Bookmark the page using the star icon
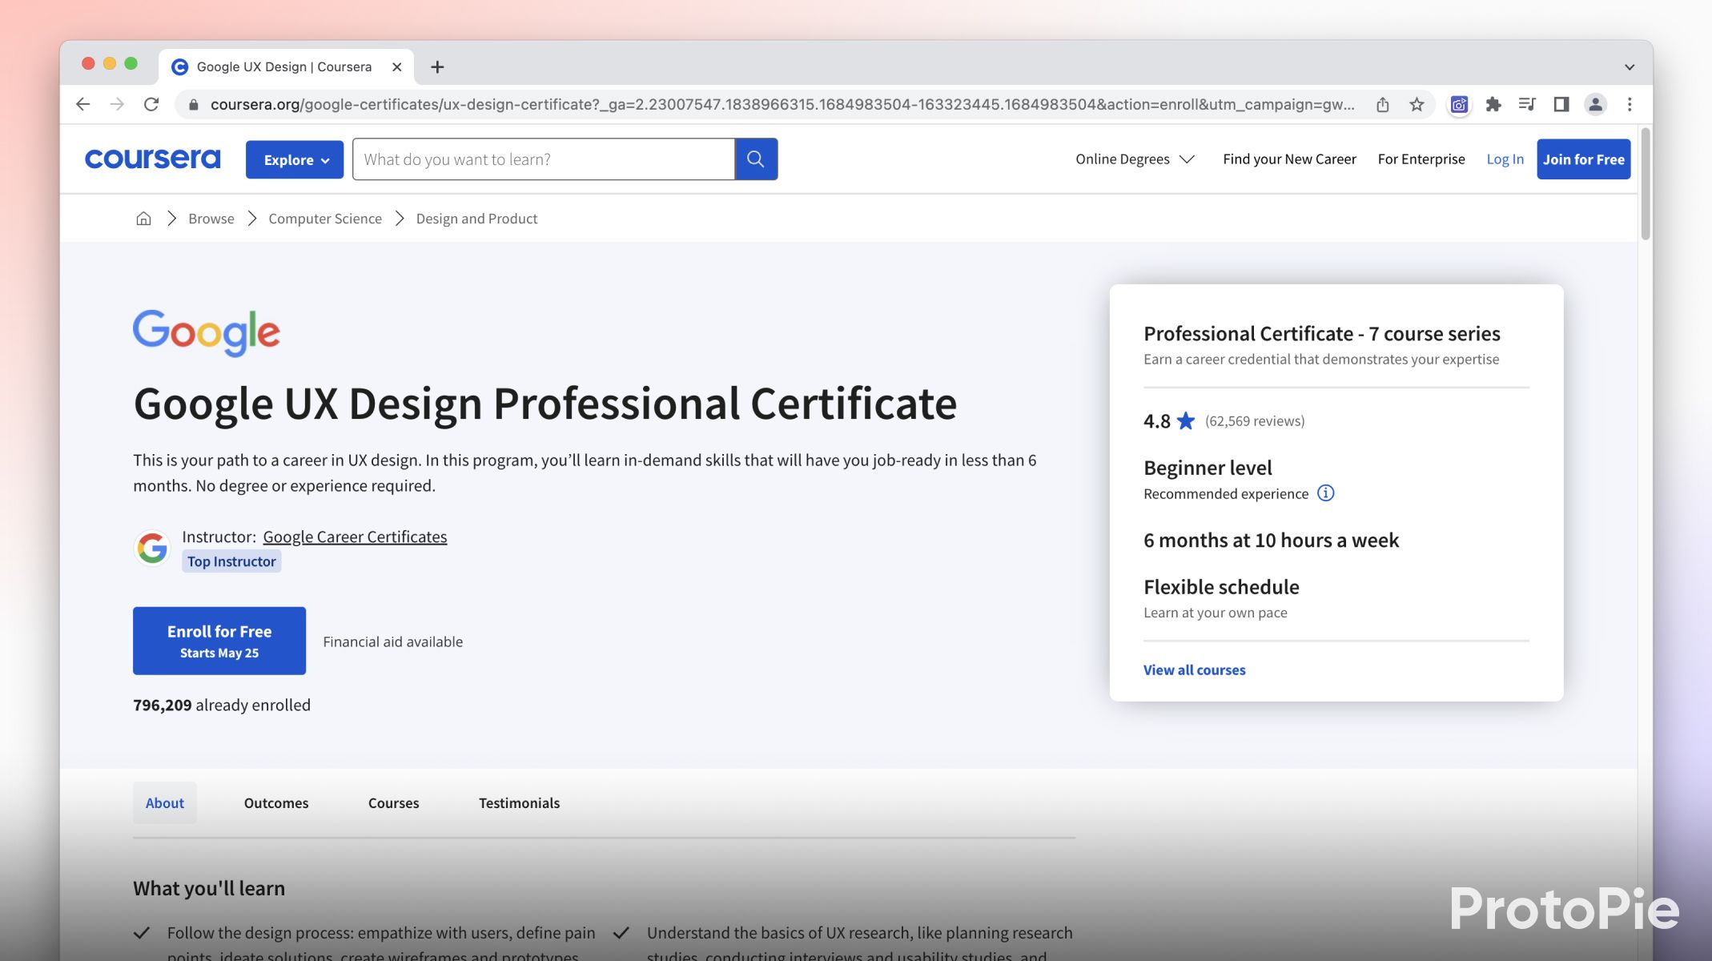1712x961 pixels. pyautogui.click(x=1417, y=104)
